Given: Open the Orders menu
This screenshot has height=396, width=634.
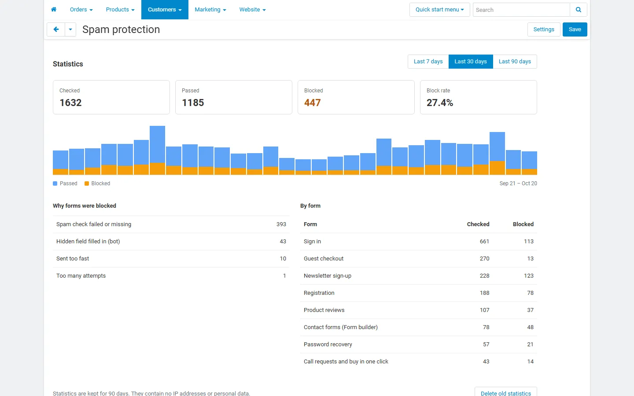Looking at the screenshot, I should pos(81,10).
